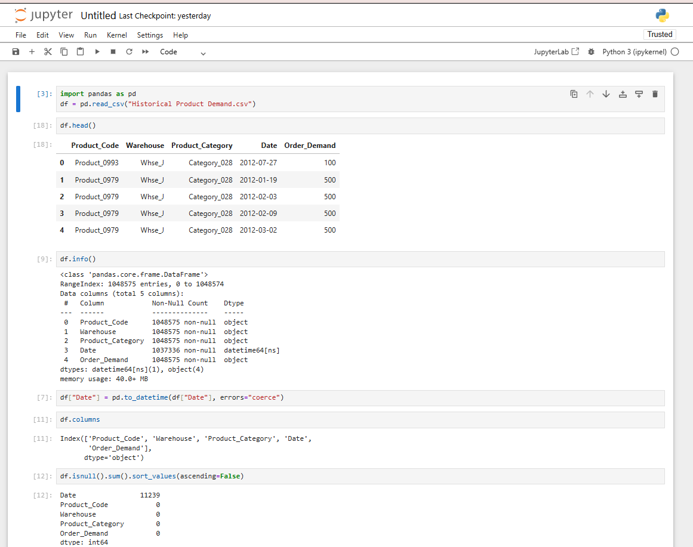Click the 11239 null count for Date
Screen dimensions: 693x547
[150, 495]
